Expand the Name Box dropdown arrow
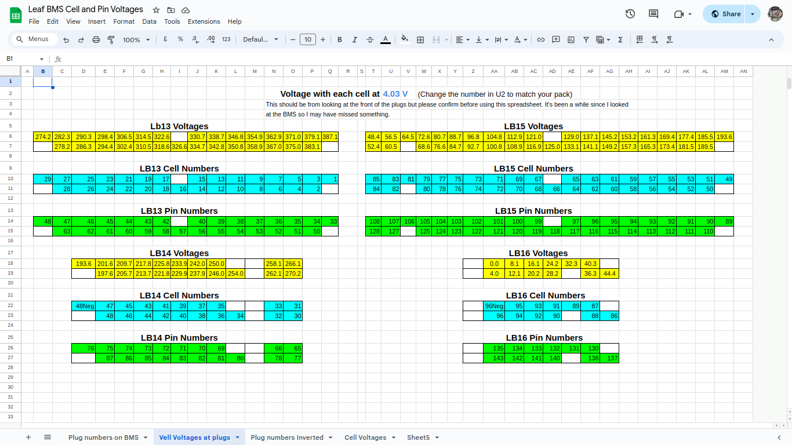The image size is (792, 445). click(42, 59)
